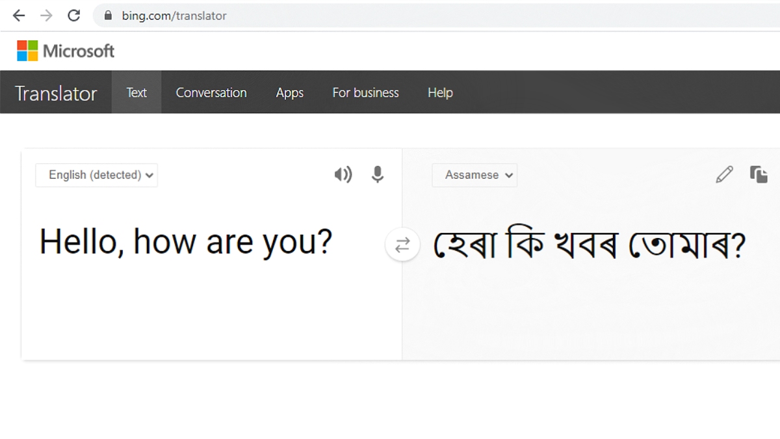Open the English (detected) source language dropdown
780x439 pixels.
click(x=96, y=175)
